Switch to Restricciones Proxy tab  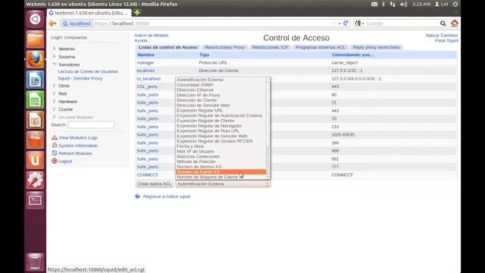click(x=225, y=47)
